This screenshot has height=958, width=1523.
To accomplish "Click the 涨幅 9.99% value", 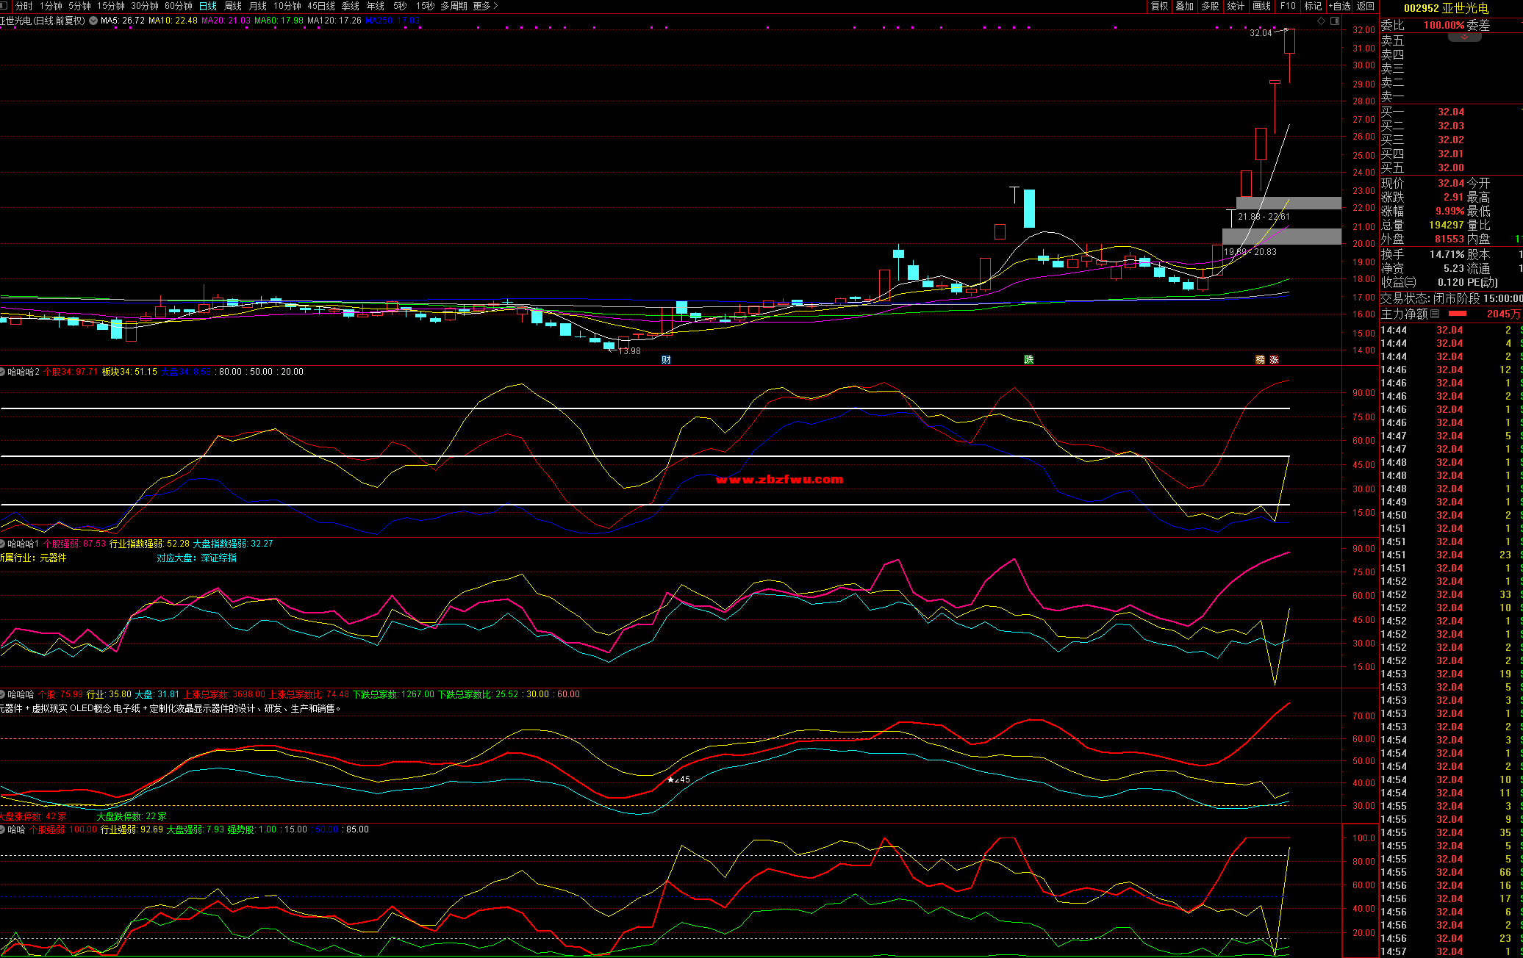I will point(1449,211).
